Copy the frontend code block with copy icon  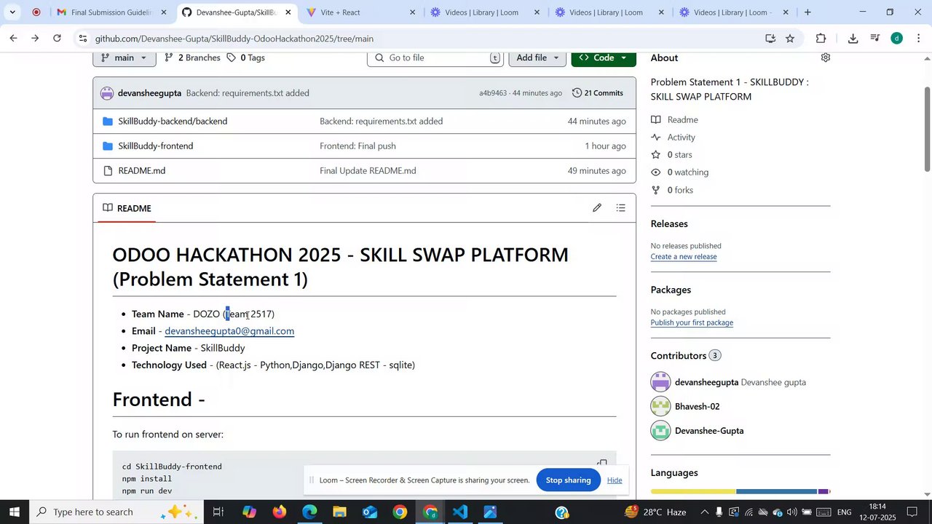(x=602, y=464)
